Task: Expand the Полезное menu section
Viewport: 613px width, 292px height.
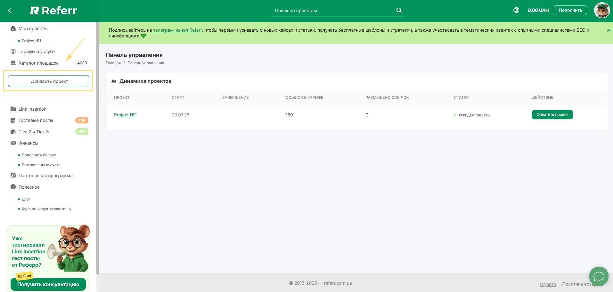Action: 29,187
